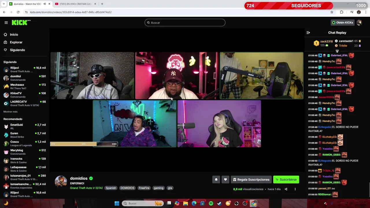Open the video more-options menu
The image size is (370, 208).
[x=295, y=189]
